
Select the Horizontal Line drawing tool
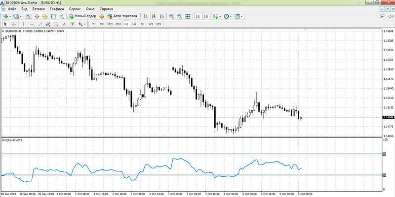(x=32, y=24)
